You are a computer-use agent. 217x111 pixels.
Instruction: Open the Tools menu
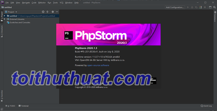[x=55, y=3]
